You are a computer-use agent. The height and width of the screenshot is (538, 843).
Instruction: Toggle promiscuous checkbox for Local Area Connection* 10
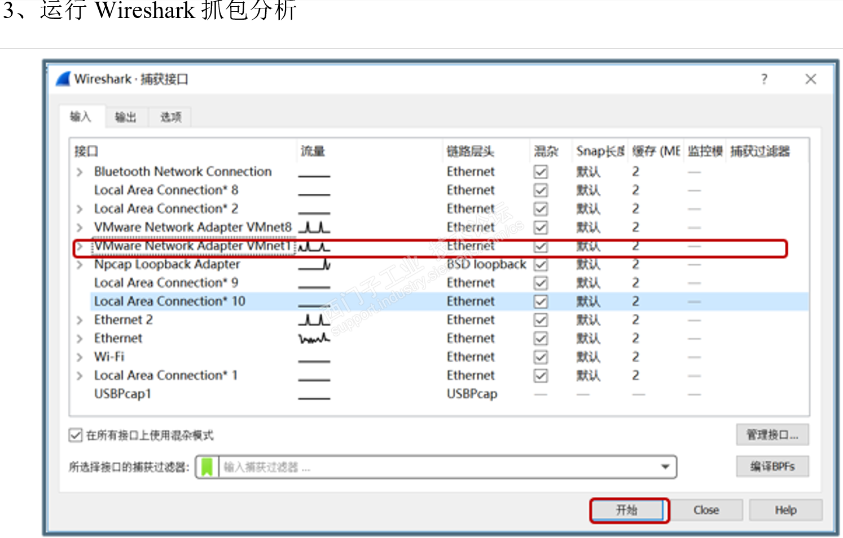(541, 301)
